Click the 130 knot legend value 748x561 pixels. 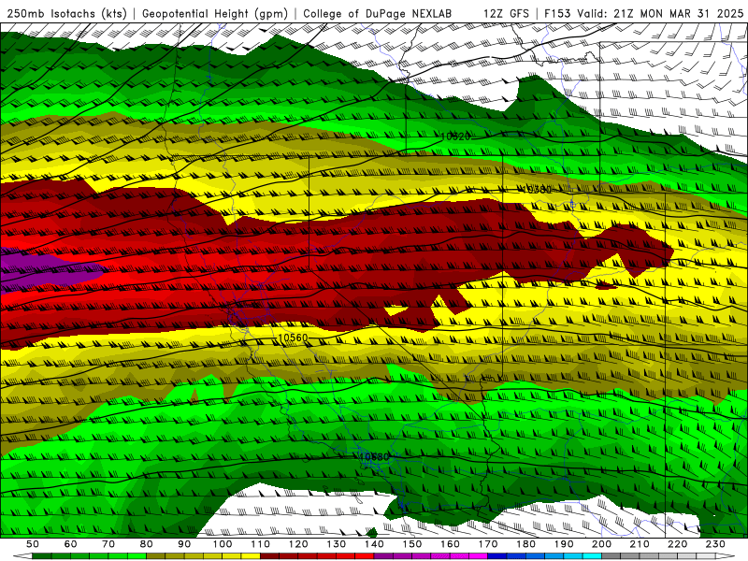[x=337, y=544]
